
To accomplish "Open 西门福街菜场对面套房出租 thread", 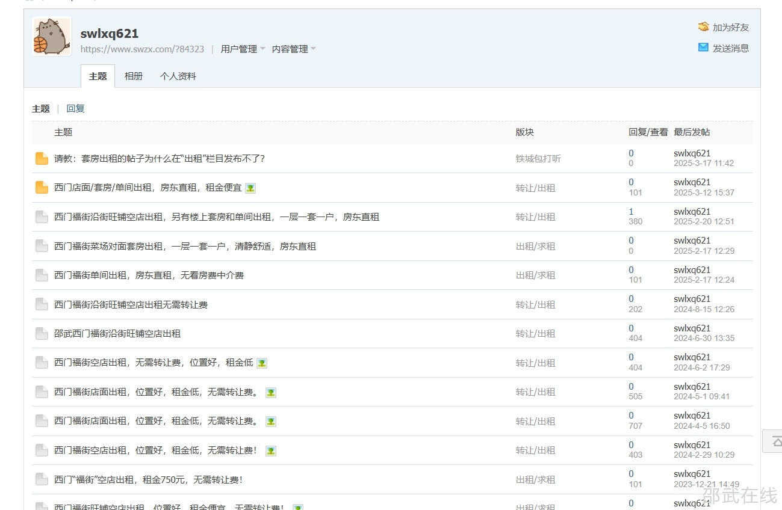I will [185, 247].
